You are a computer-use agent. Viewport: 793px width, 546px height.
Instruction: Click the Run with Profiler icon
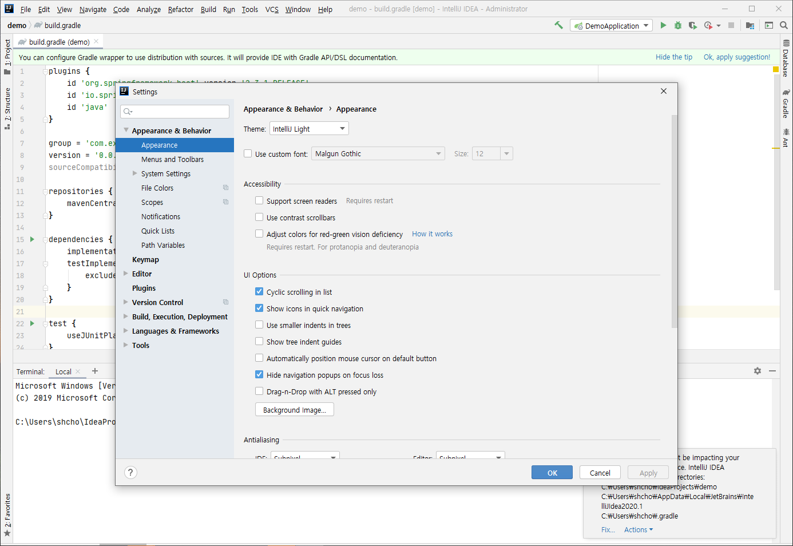[708, 25]
